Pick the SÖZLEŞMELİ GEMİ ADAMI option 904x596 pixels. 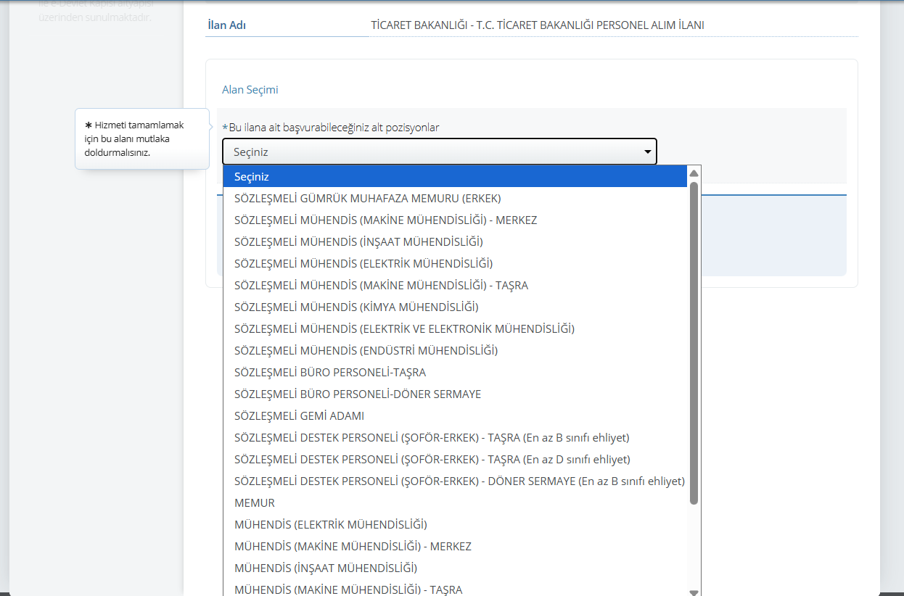(x=299, y=416)
